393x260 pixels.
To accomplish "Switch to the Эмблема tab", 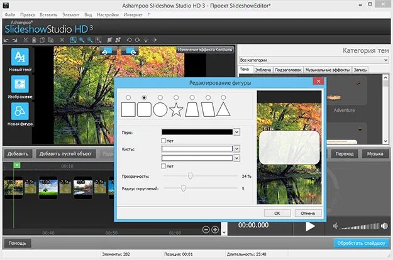I will (x=263, y=70).
